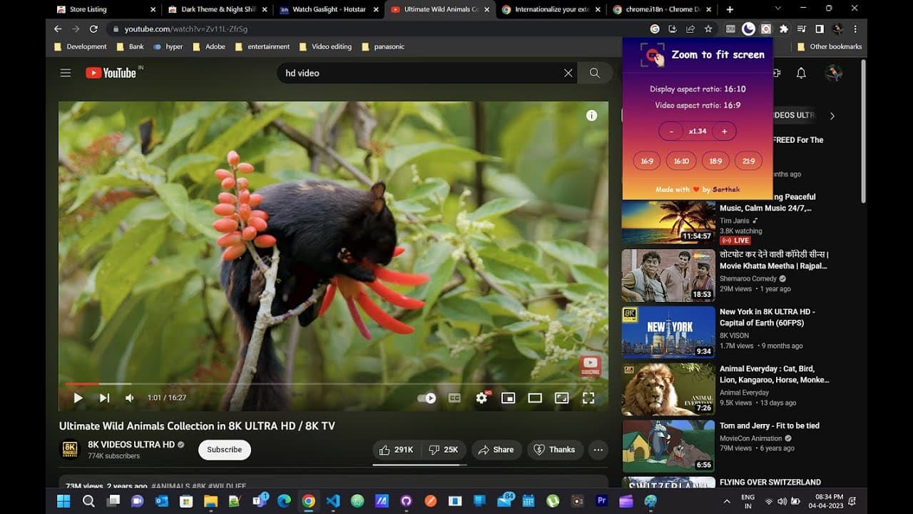Decrease zoom with the minus button
Screen dimensions: 913x514
pyautogui.click(x=670, y=131)
